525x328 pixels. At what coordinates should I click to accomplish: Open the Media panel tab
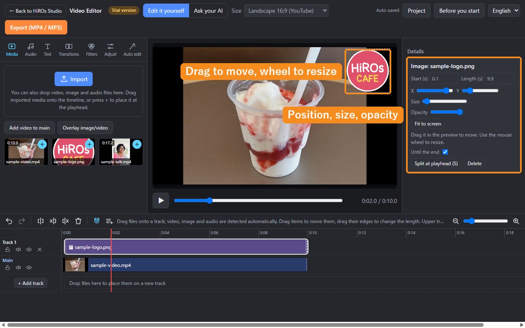12,50
